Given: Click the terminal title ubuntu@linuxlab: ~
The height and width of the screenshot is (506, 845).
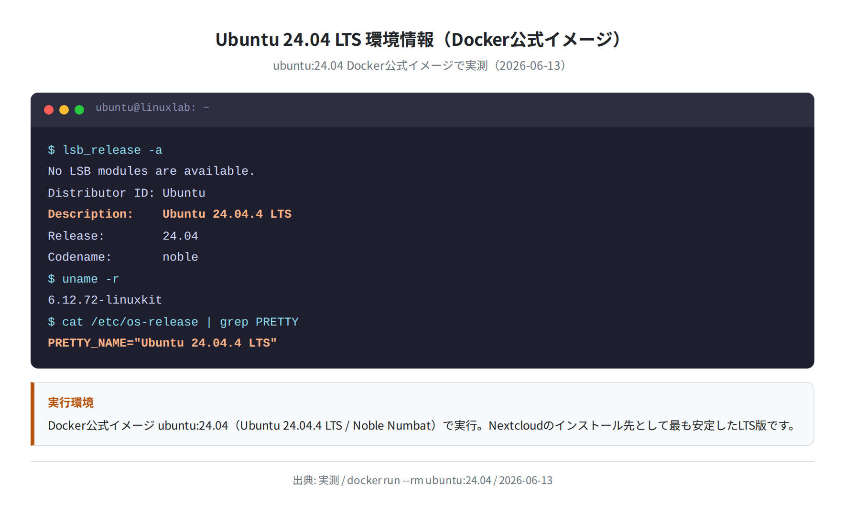Looking at the screenshot, I should 152,108.
